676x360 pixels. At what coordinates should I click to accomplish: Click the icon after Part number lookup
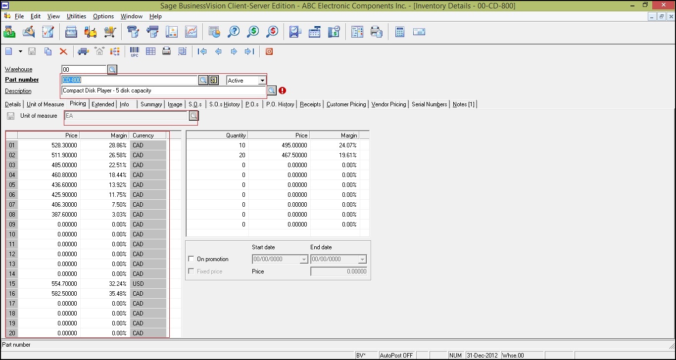214,80
